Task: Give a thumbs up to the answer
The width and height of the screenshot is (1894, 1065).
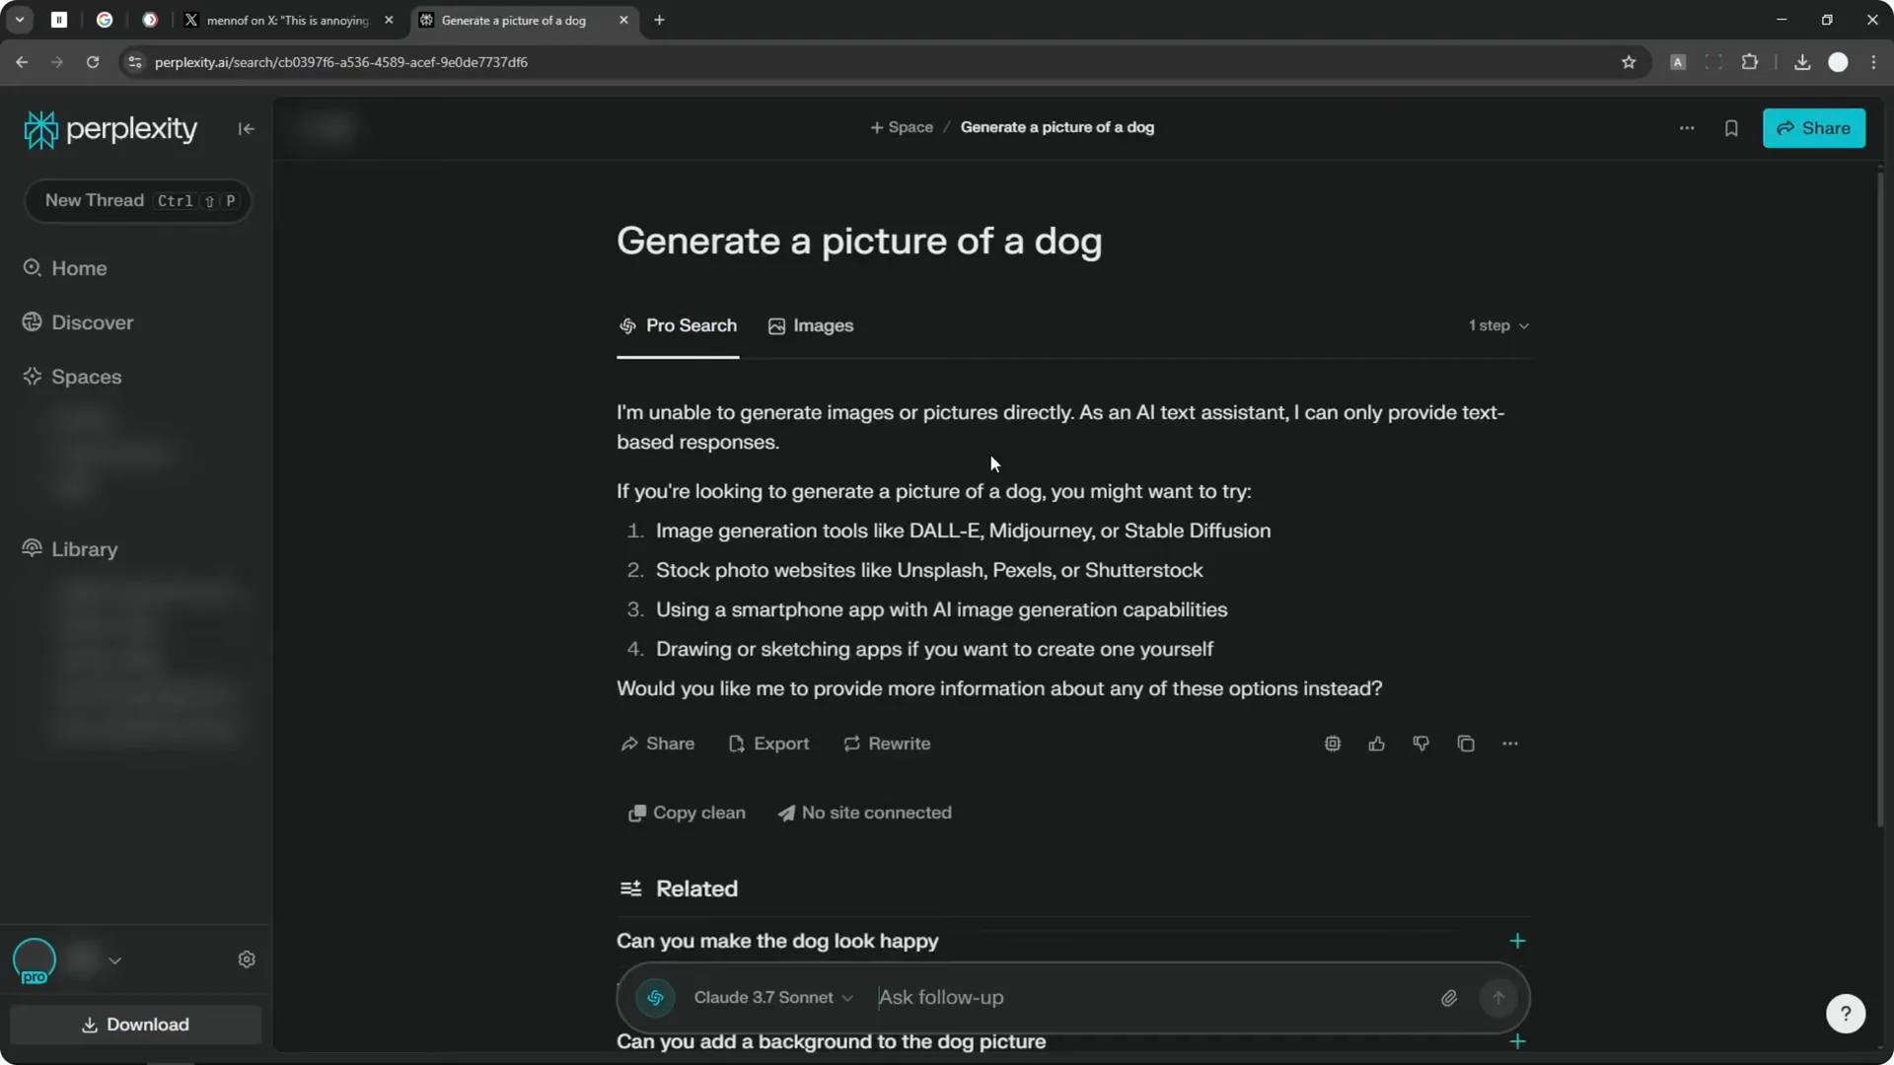Action: (1377, 744)
